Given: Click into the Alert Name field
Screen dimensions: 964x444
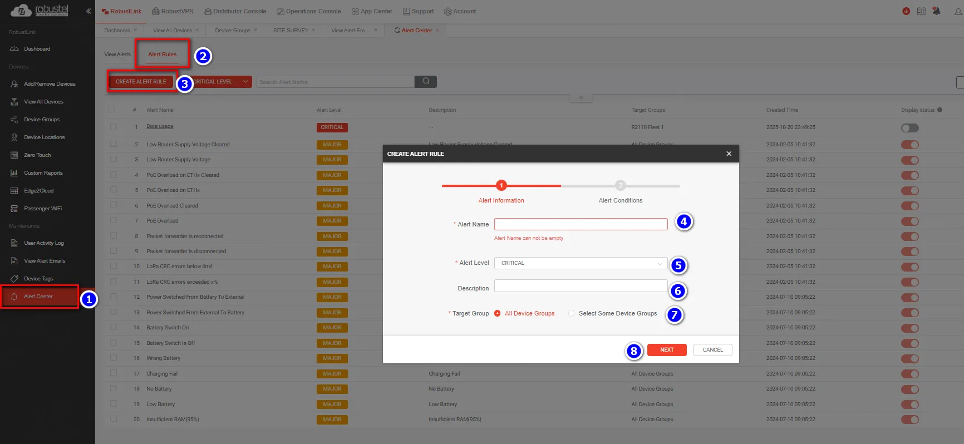Looking at the screenshot, I should click(581, 224).
